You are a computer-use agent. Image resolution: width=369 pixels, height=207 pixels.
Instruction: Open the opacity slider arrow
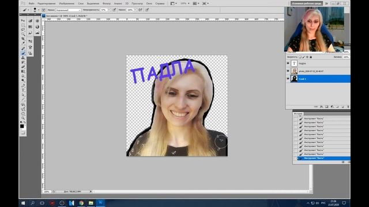pos(109,10)
